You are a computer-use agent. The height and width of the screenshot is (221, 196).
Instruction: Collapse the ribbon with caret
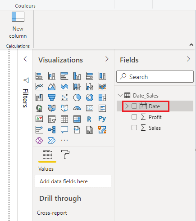(x=191, y=44)
